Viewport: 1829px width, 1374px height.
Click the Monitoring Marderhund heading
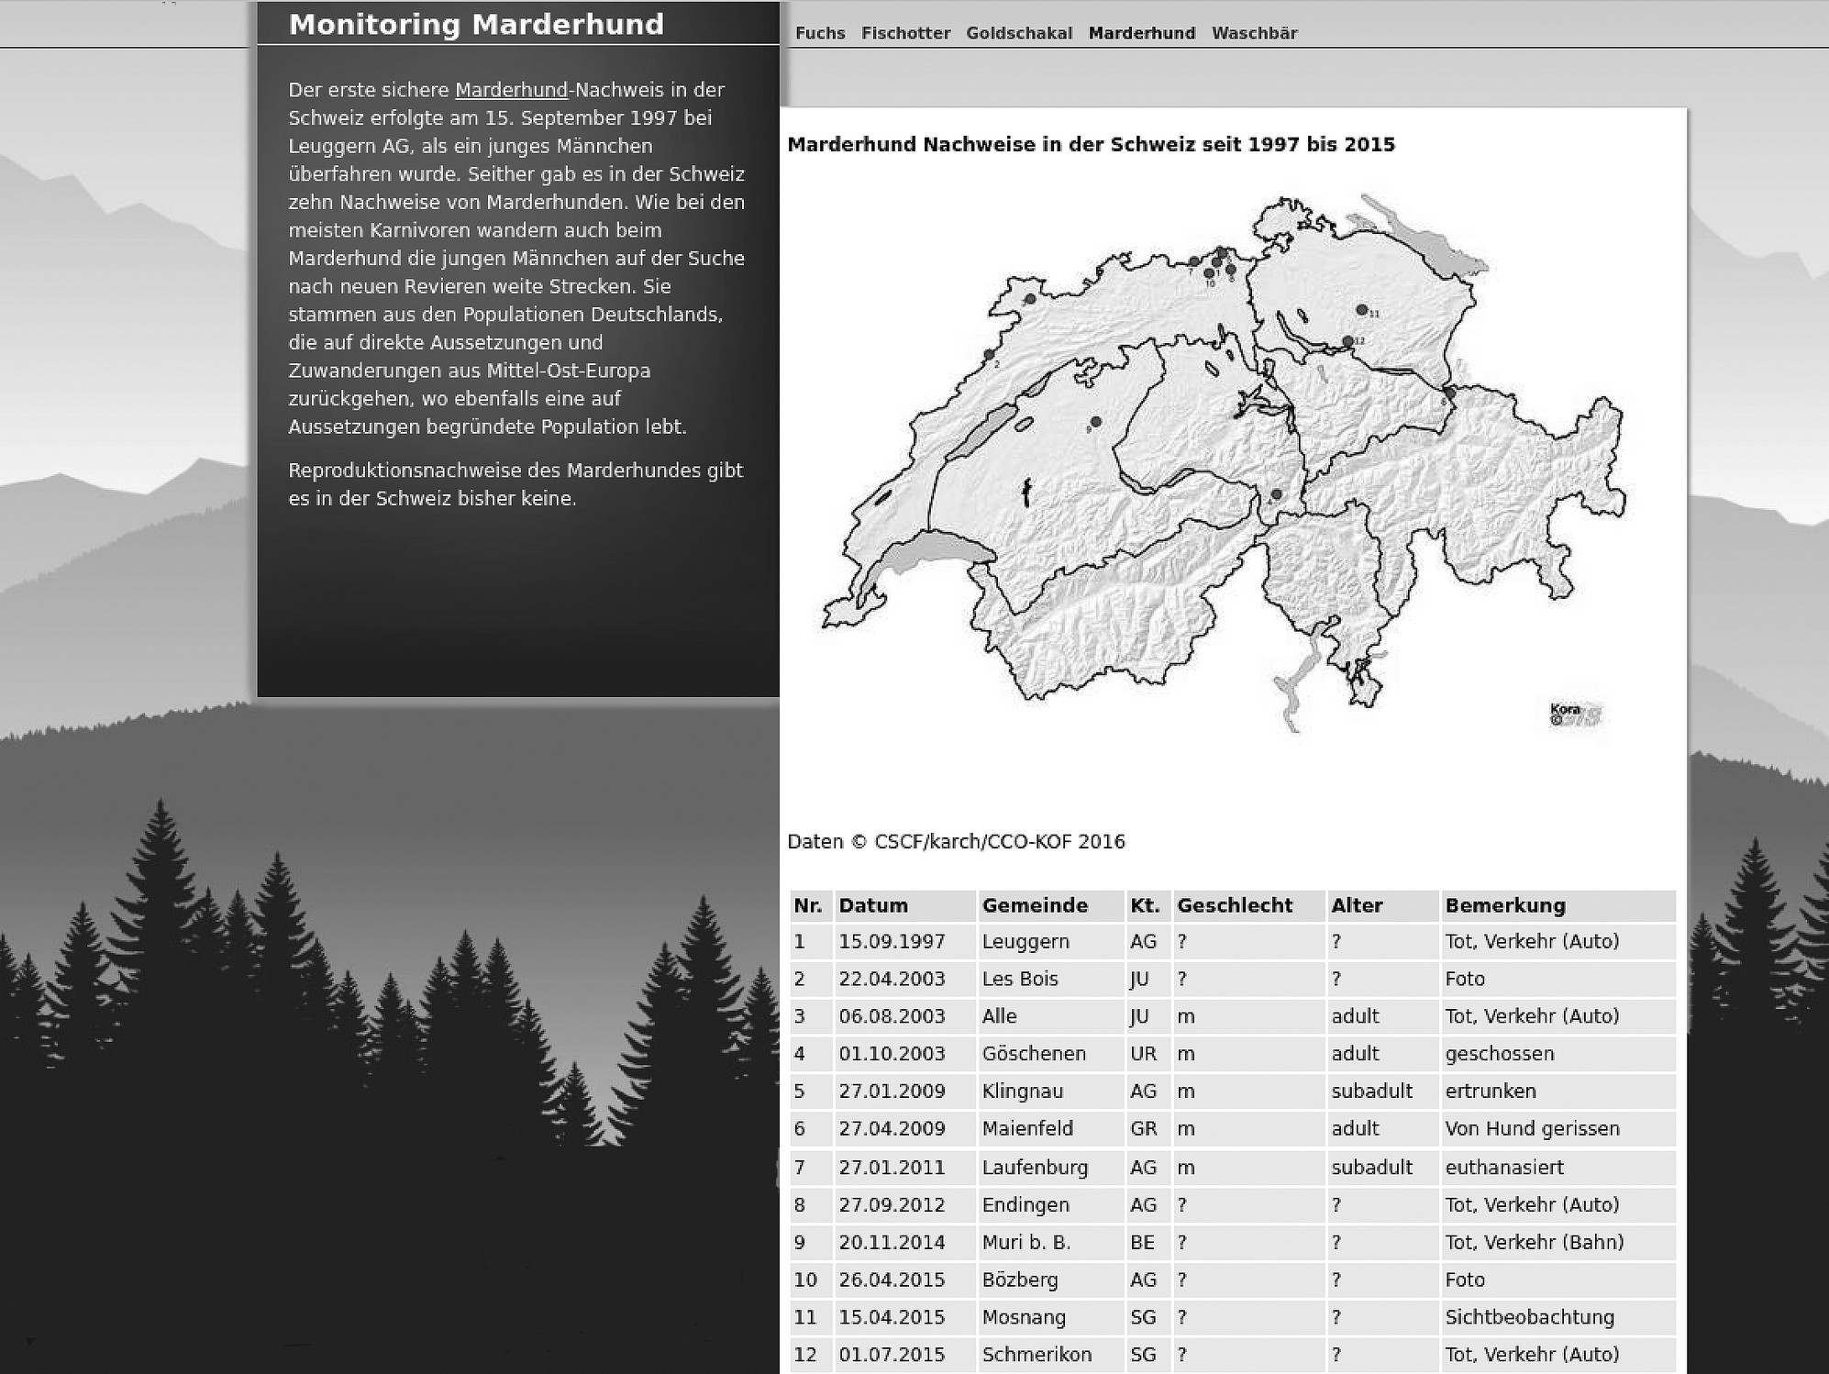click(x=476, y=24)
